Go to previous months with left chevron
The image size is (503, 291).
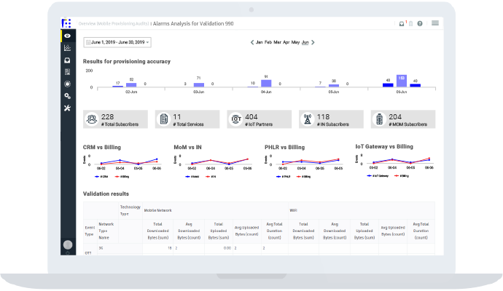pyautogui.click(x=252, y=42)
